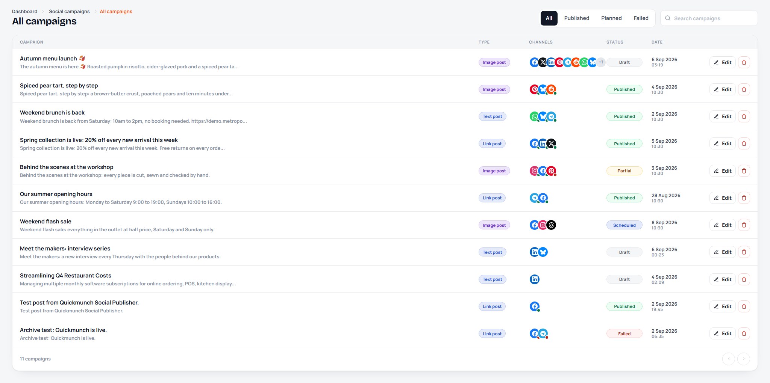770x383 pixels.
Task: Switch to the All filter tab
Action: click(549, 18)
